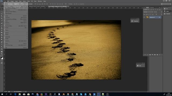172x96 pixels.
Task: Select the Move tool in toolbox
Action: (2, 9)
